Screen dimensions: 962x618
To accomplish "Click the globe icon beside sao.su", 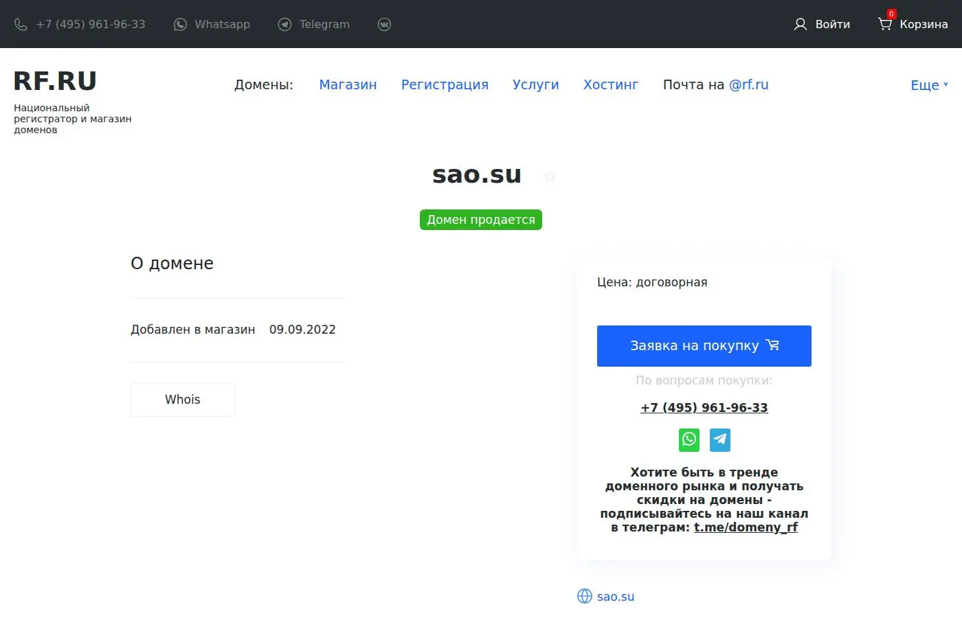I will pos(585,596).
